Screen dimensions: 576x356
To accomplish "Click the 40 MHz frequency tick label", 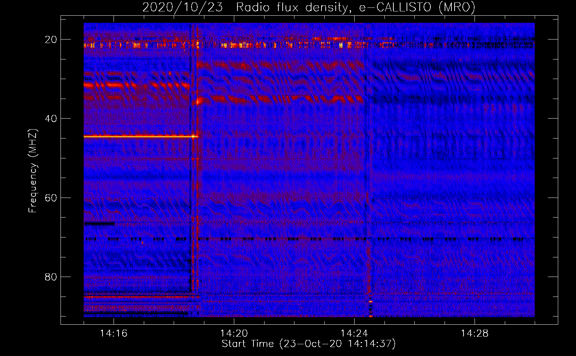I will 51,119.
